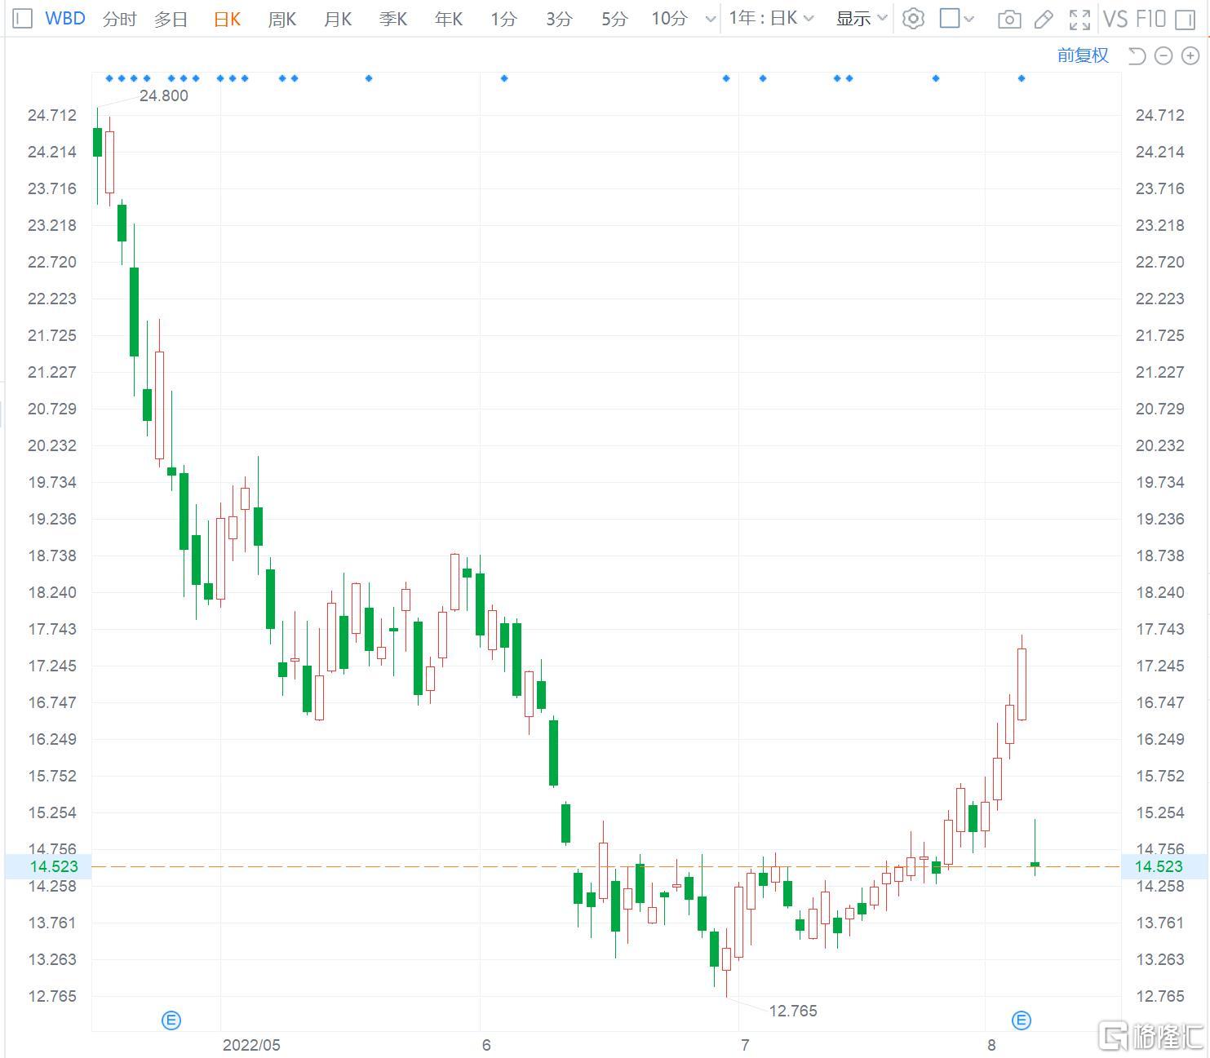
Task: Switch to 分时 intraday tab
Action: 119,18
